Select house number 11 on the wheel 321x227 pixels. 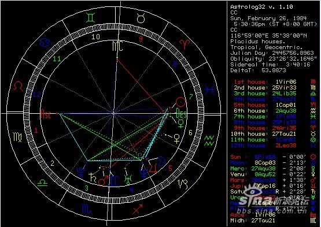point(57,59)
